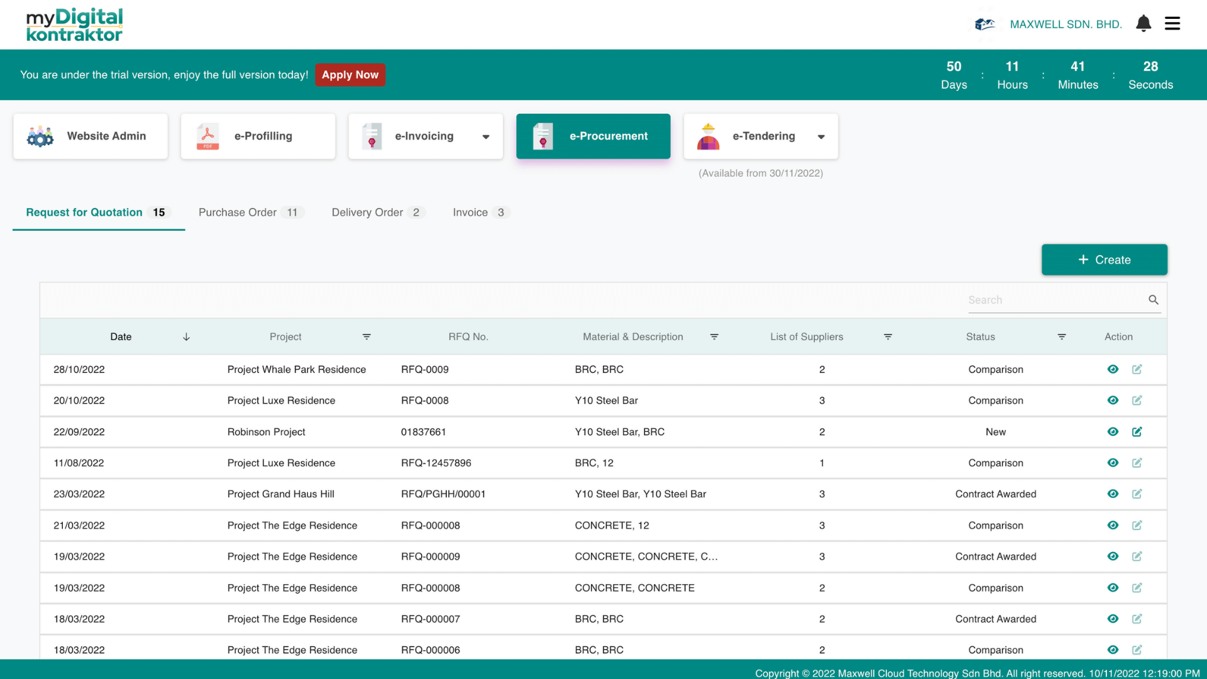
Task: Create a new quotation request
Action: (1104, 260)
